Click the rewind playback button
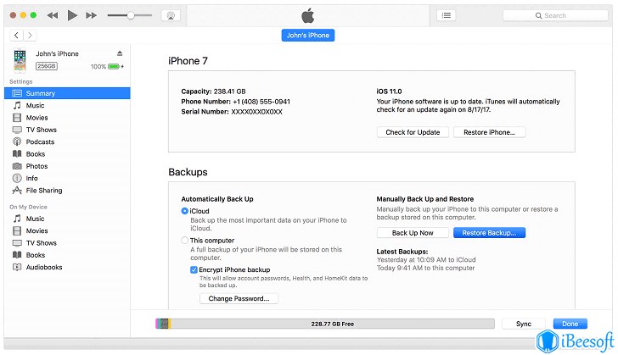618x355 pixels. 53,15
